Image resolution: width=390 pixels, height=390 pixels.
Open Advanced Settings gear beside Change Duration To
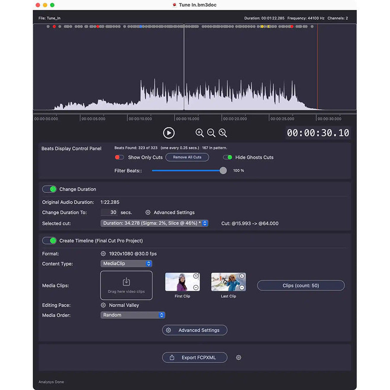click(x=148, y=212)
